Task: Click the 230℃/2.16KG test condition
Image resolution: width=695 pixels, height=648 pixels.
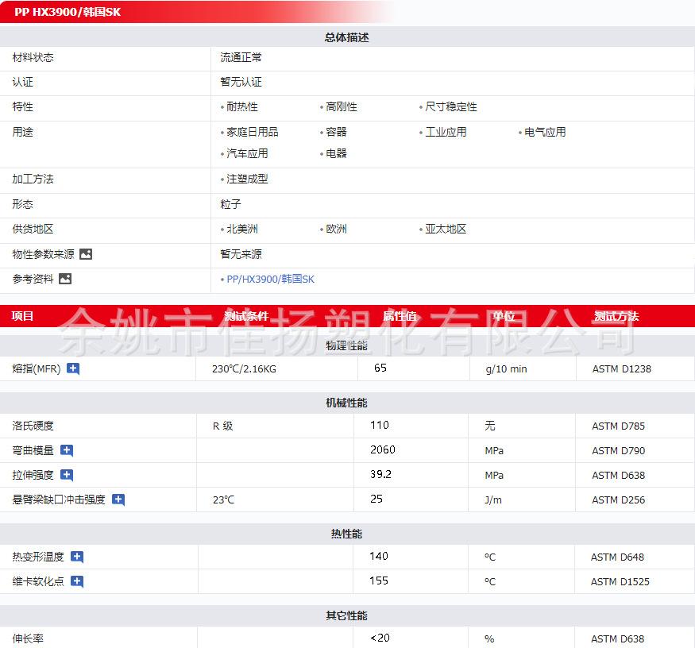Action: click(244, 368)
